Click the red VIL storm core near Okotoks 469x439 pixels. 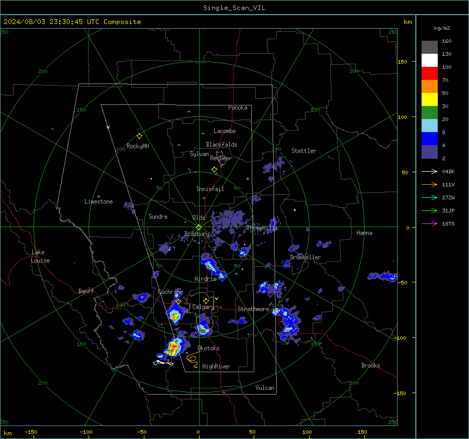(174, 348)
